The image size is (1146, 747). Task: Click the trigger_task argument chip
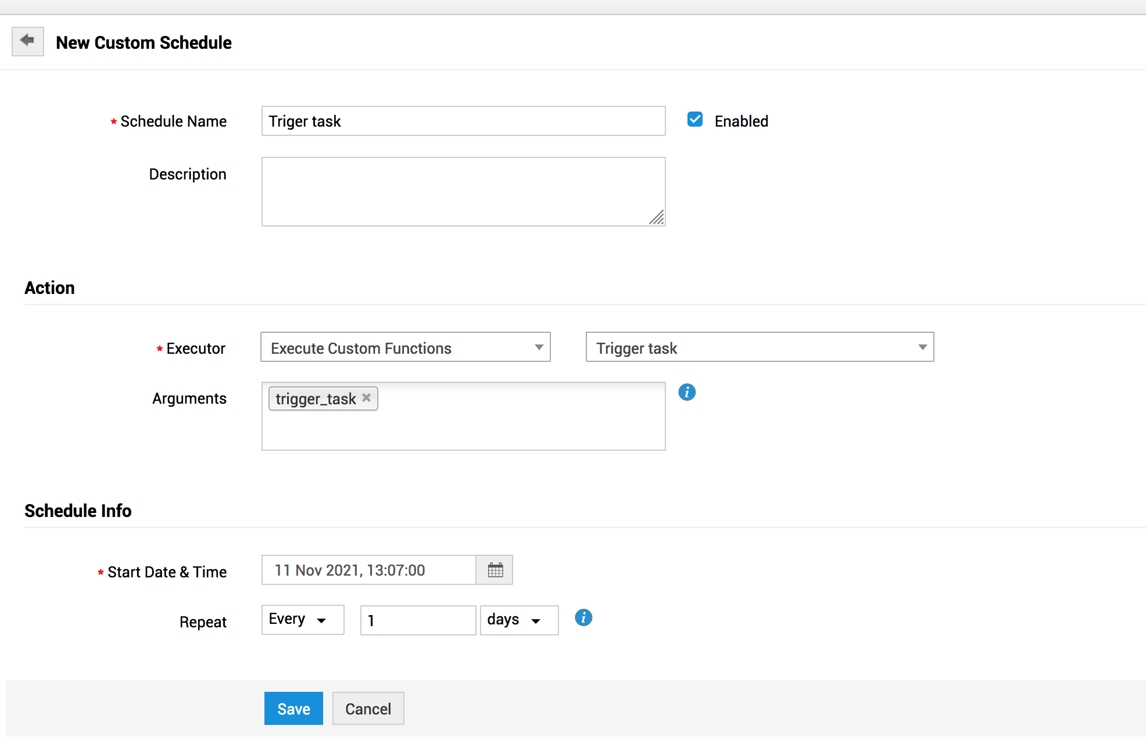pos(315,399)
